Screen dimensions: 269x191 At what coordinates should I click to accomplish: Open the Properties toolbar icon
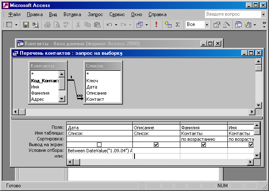[x=217, y=25]
